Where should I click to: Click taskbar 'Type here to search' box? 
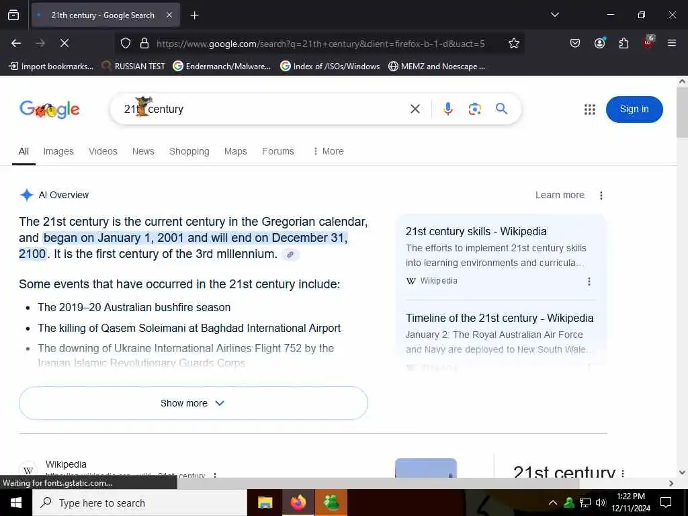tap(140, 503)
